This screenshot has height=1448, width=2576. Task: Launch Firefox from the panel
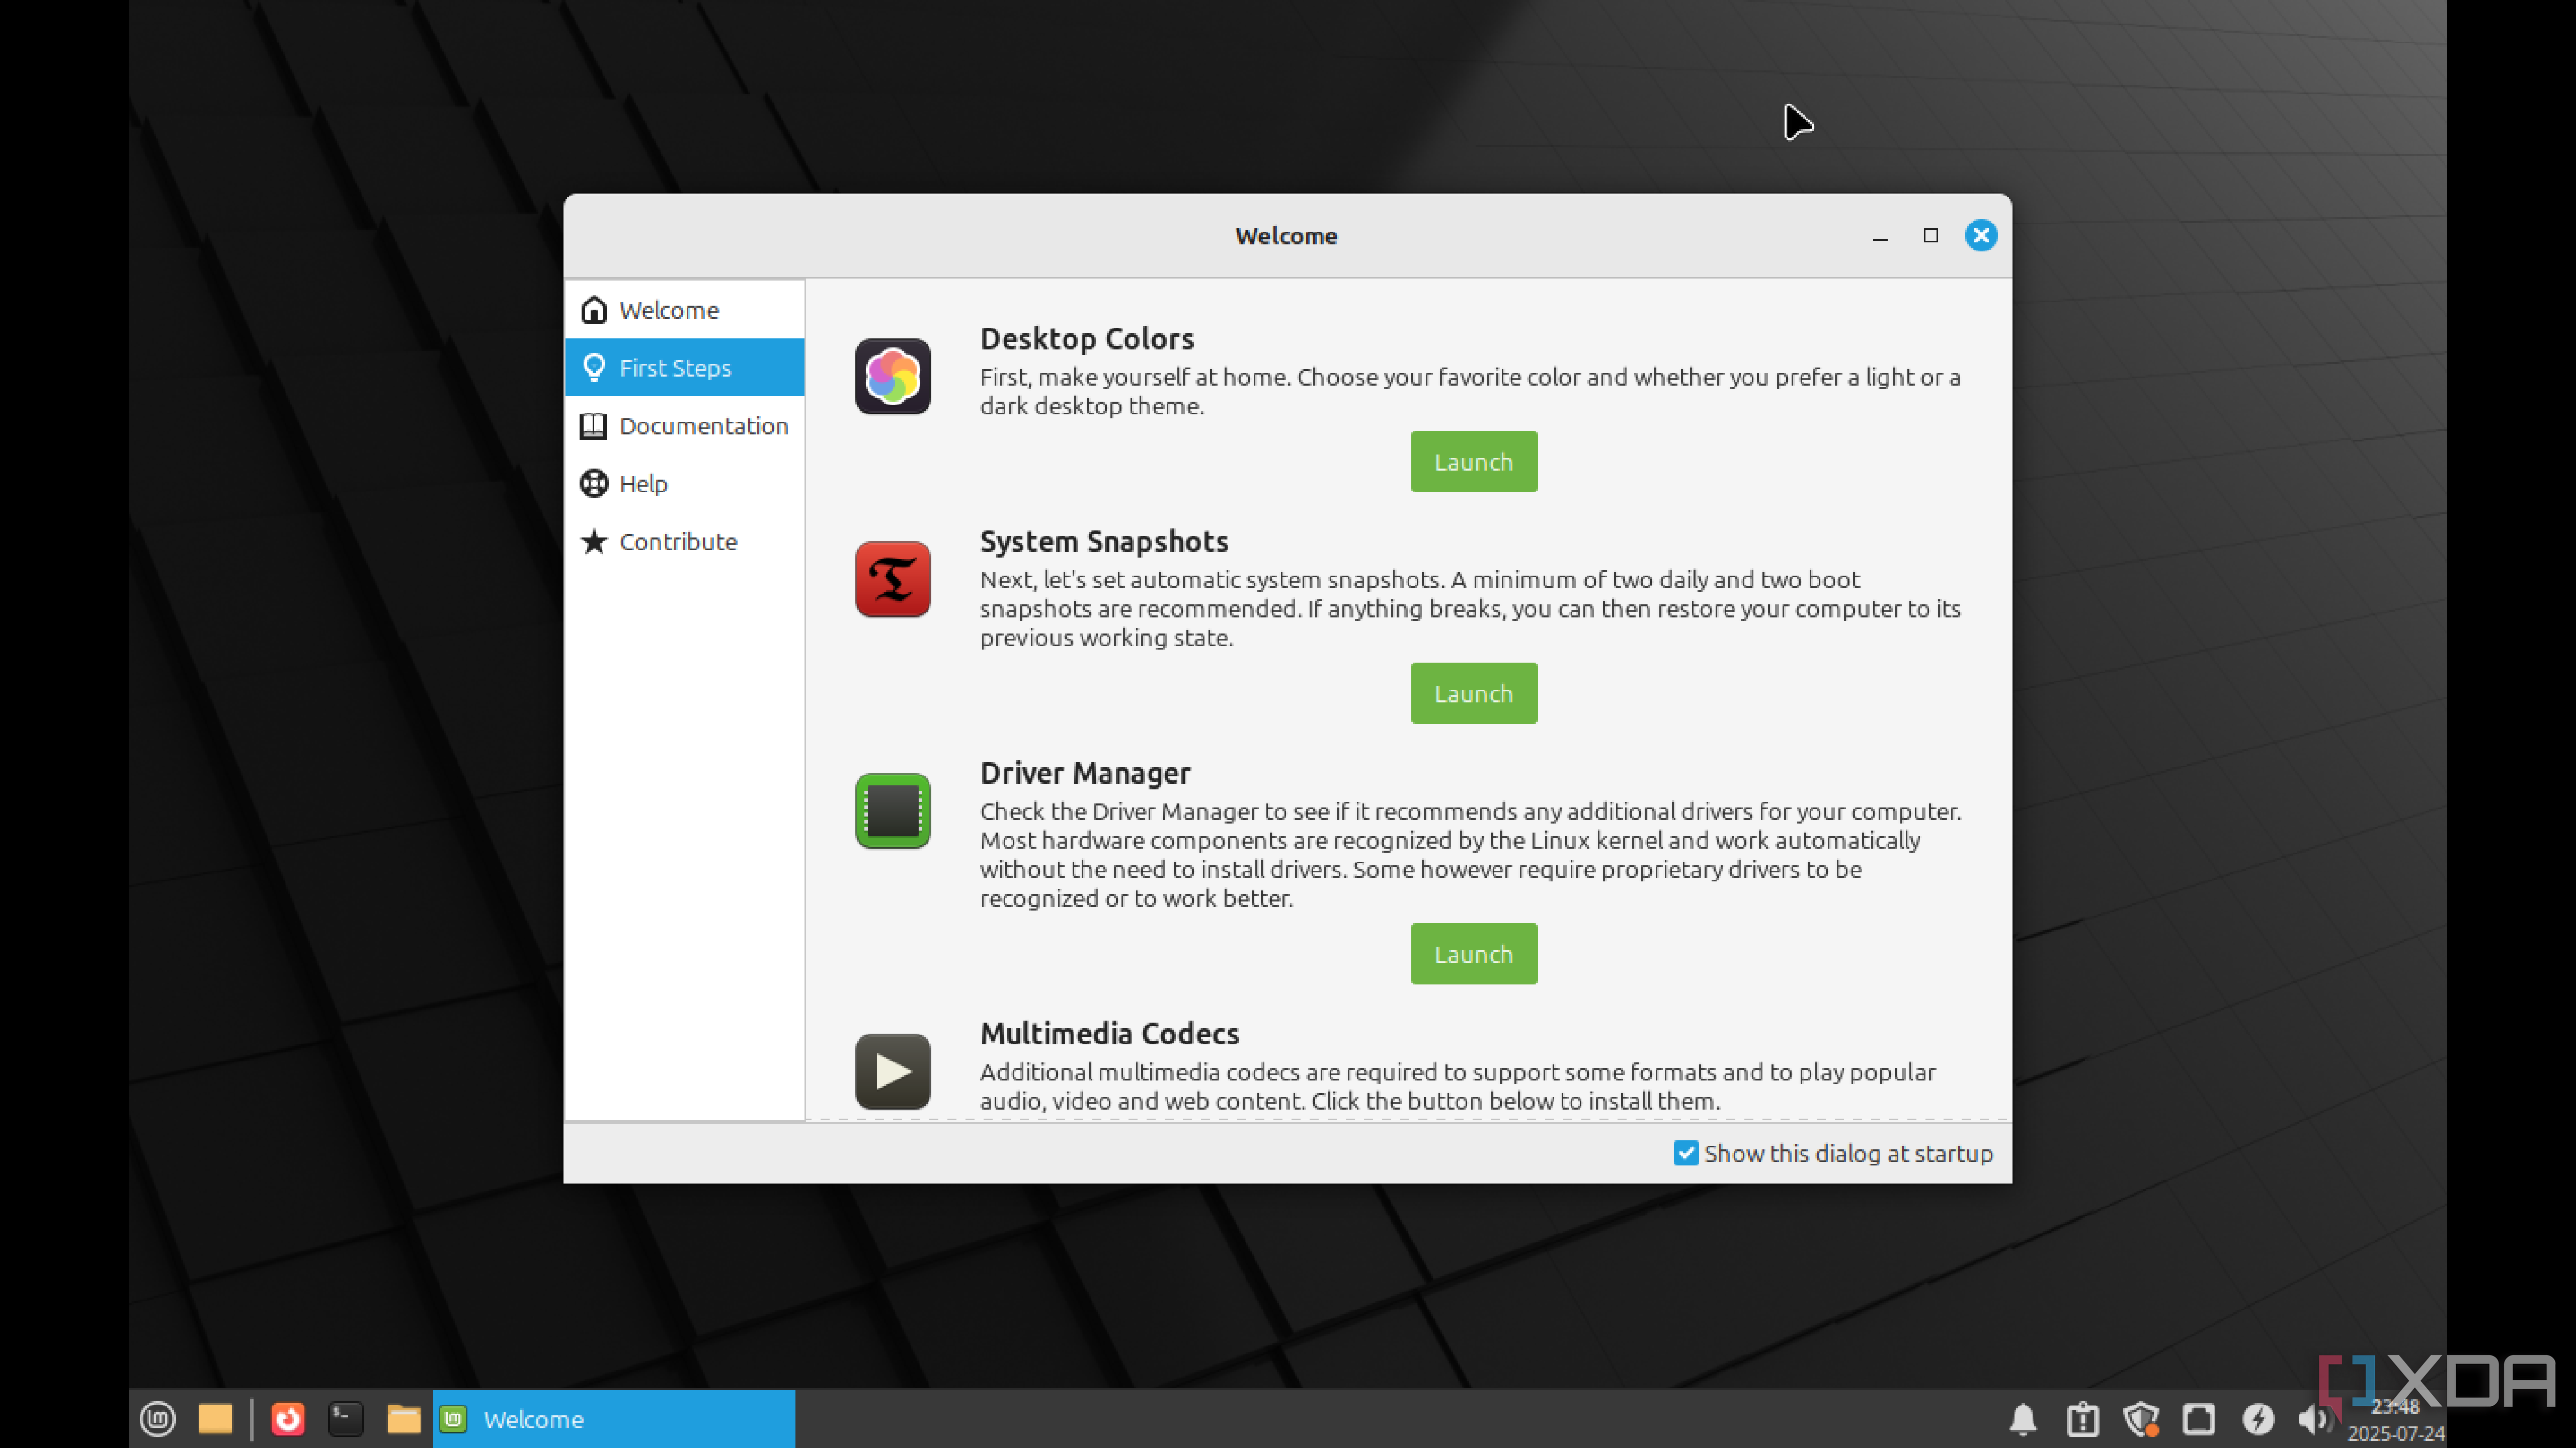tap(288, 1418)
